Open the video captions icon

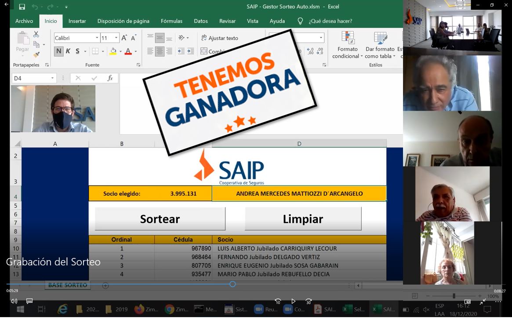pos(29,301)
